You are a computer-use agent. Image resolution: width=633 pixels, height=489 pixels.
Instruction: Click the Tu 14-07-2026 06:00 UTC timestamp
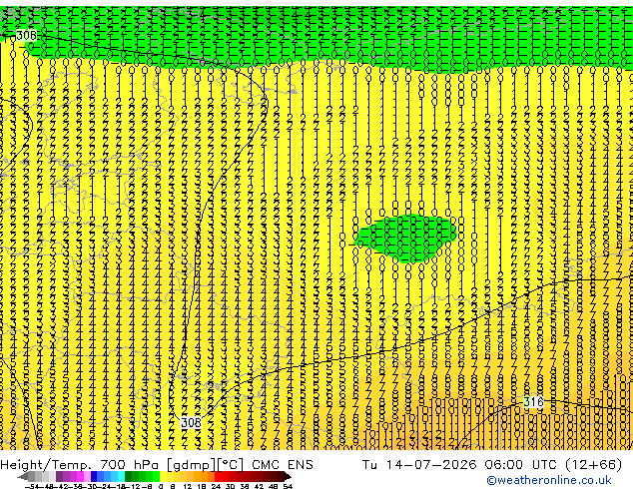point(461,465)
